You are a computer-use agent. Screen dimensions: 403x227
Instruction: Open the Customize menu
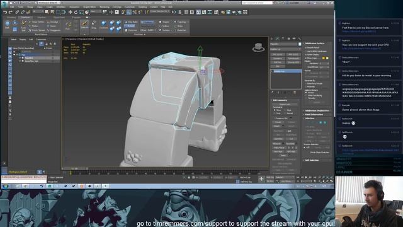(x=130, y=7)
